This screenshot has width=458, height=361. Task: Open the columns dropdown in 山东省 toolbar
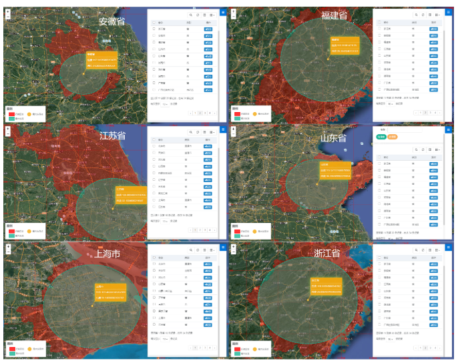(437, 149)
